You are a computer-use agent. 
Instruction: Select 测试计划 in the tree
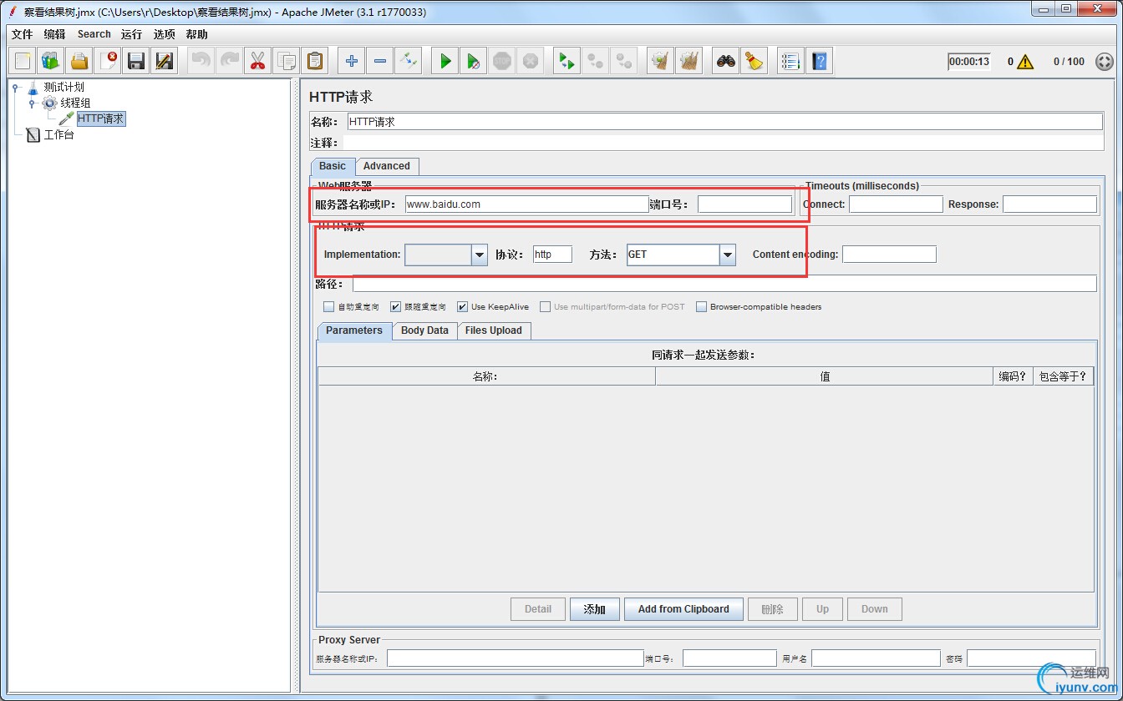click(64, 87)
